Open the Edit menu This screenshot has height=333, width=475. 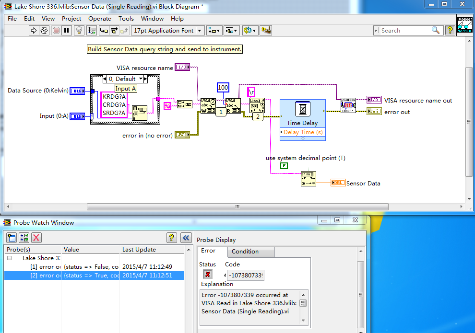point(29,19)
